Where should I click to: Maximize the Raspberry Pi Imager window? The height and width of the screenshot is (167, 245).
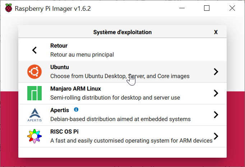(207, 8)
